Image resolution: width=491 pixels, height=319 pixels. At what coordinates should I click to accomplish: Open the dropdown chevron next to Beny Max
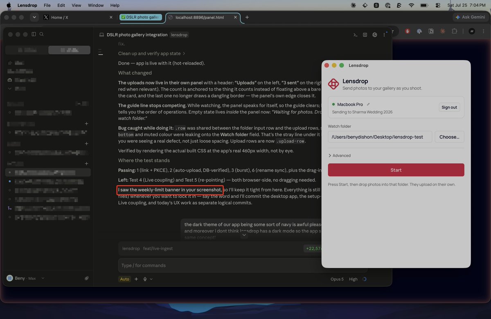coord(43,278)
